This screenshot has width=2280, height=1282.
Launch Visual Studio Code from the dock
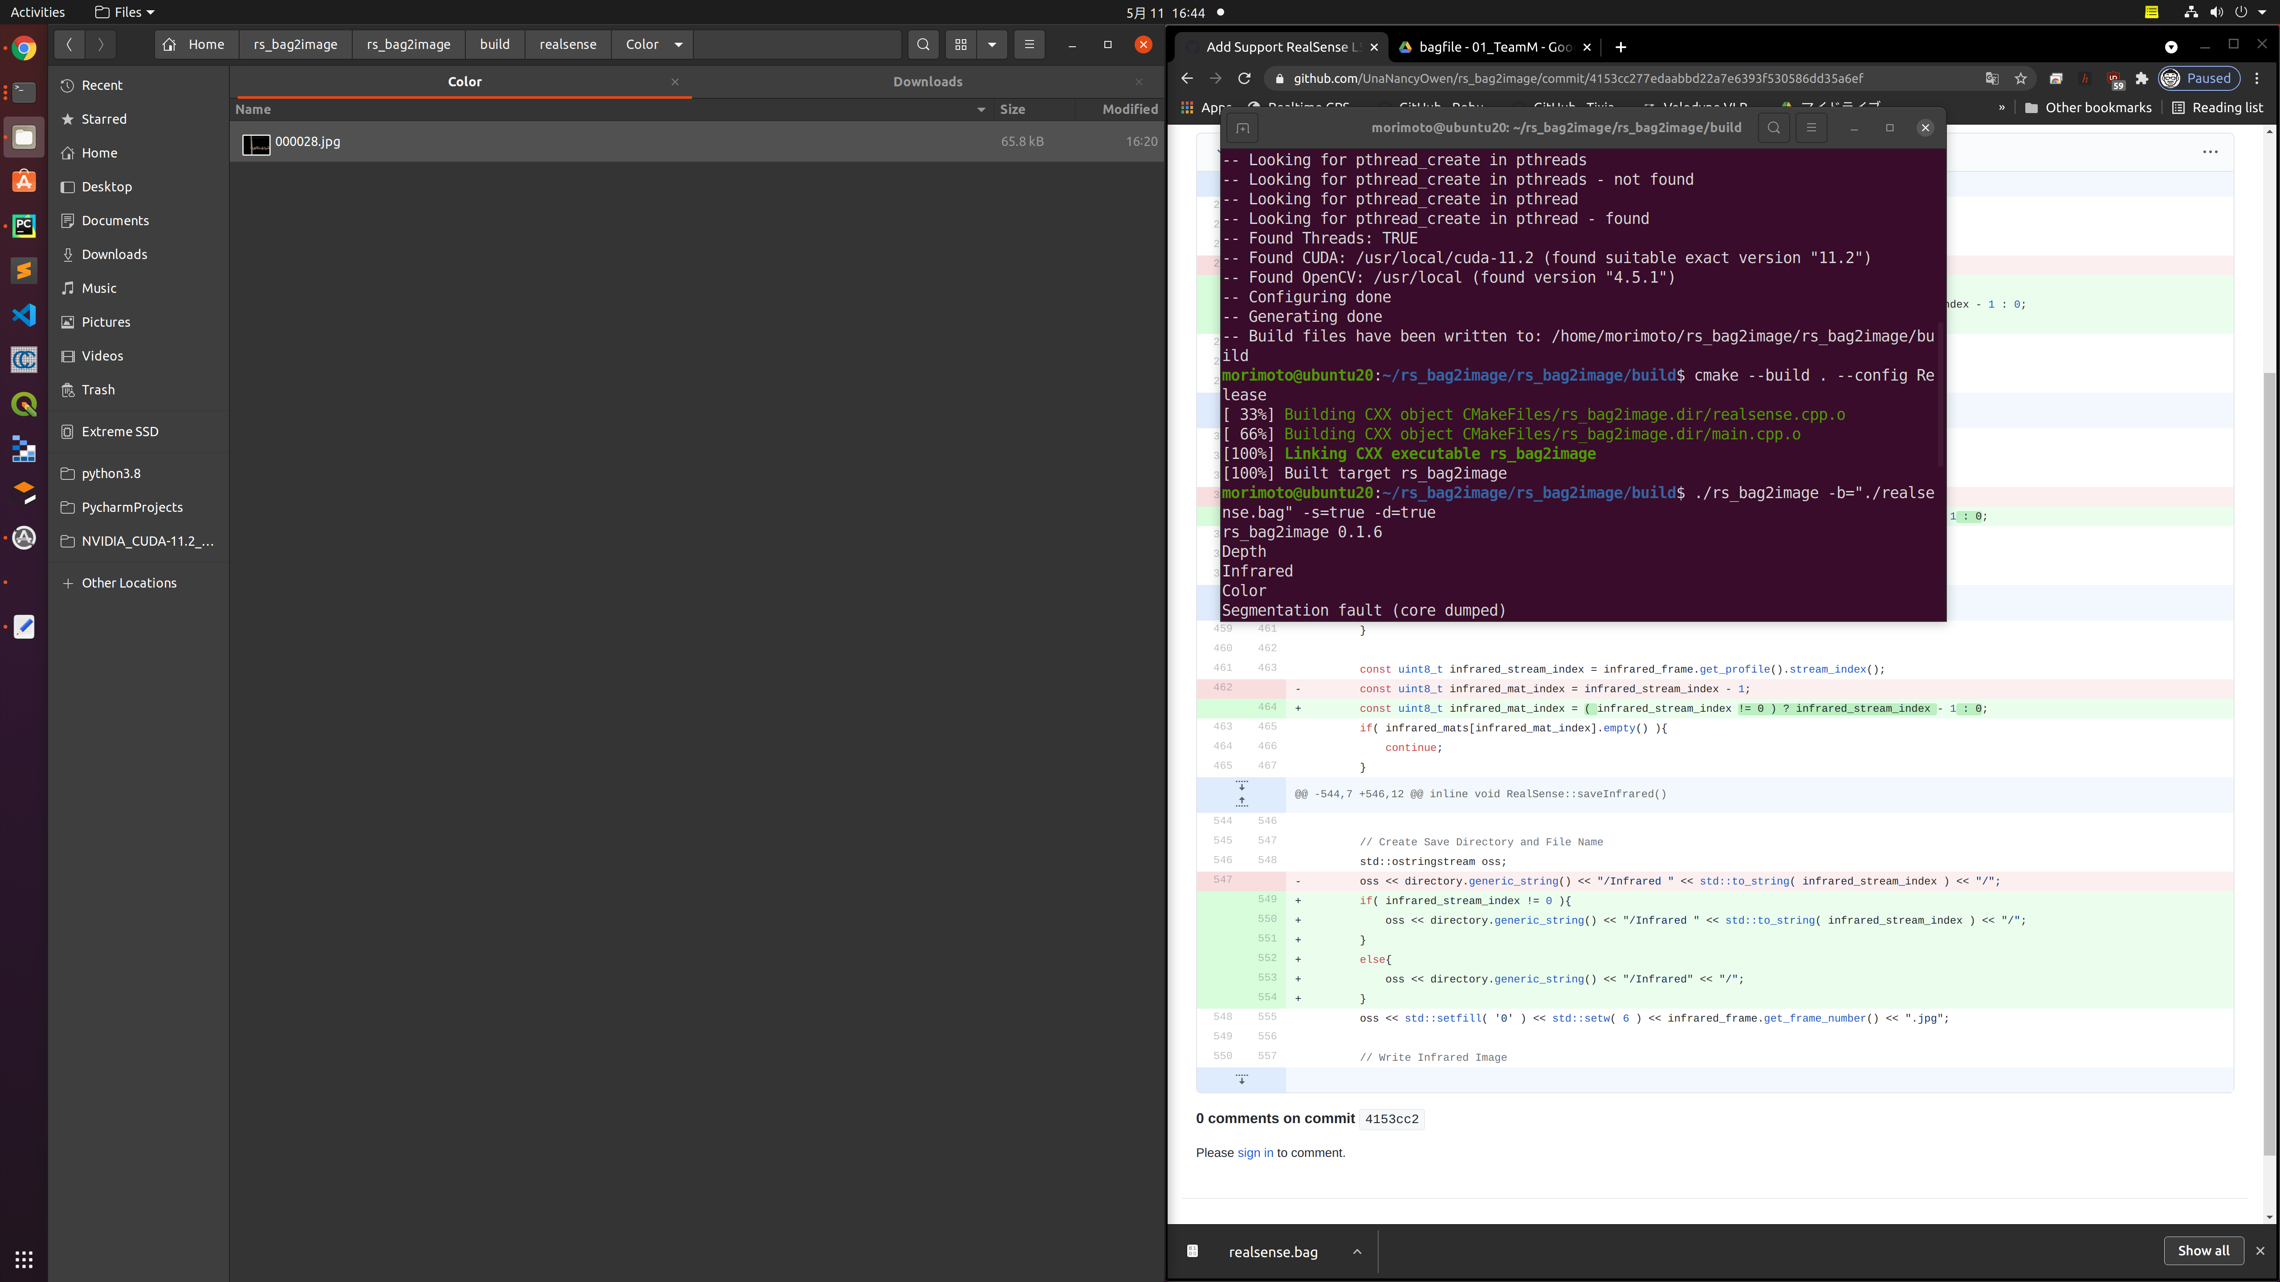[x=23, y=315]
